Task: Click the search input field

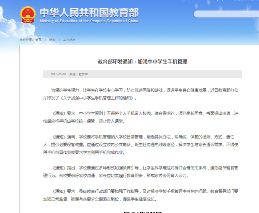Action: click(x=226, y=14)
